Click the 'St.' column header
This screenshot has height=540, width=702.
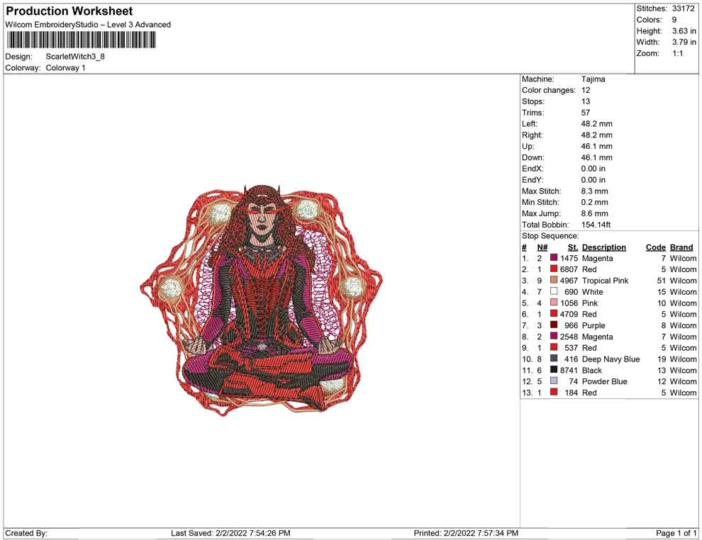[x=573, y=247]
